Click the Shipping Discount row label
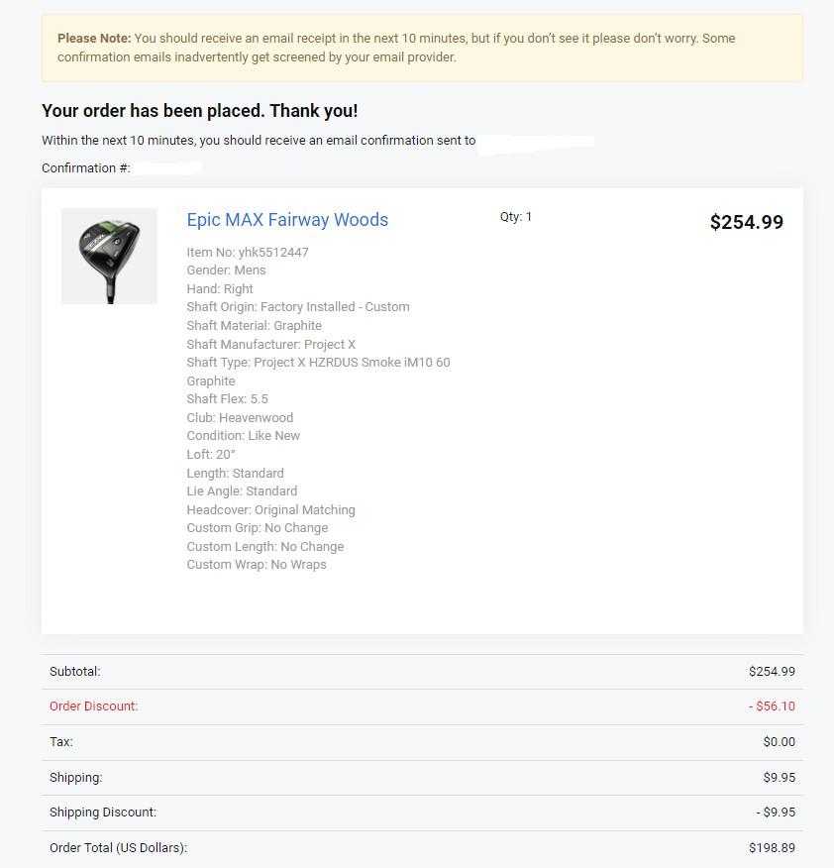The image size is (834, 868). pos(103,813)
